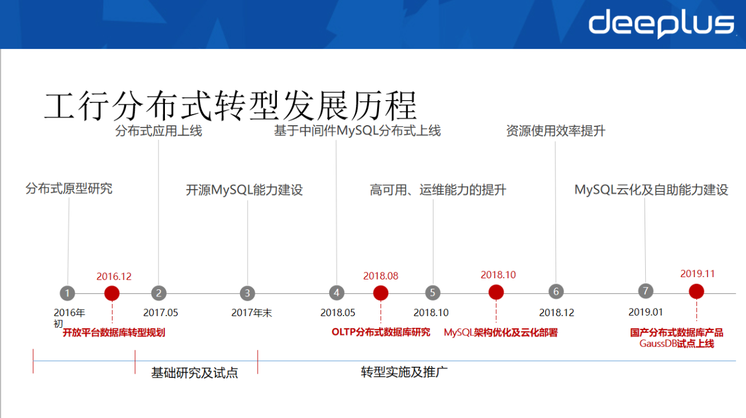
Task: Select the label 基于中间件MySQL分布式上线
Action: coord(357,130)
